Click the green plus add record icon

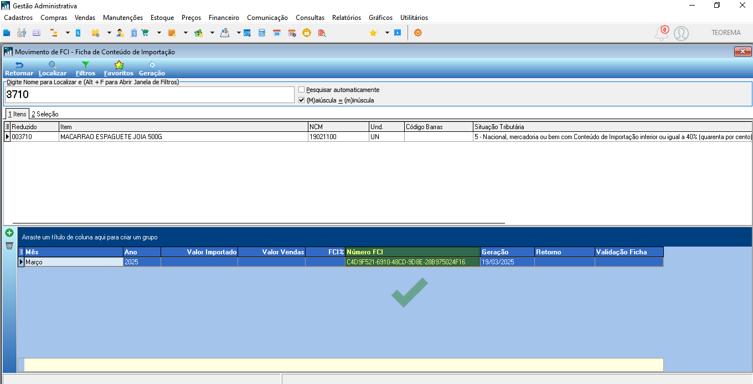pos(9,233)
